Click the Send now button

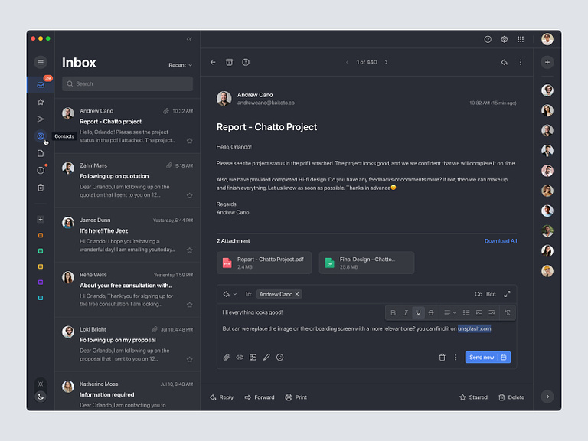[x=481, y=358]
